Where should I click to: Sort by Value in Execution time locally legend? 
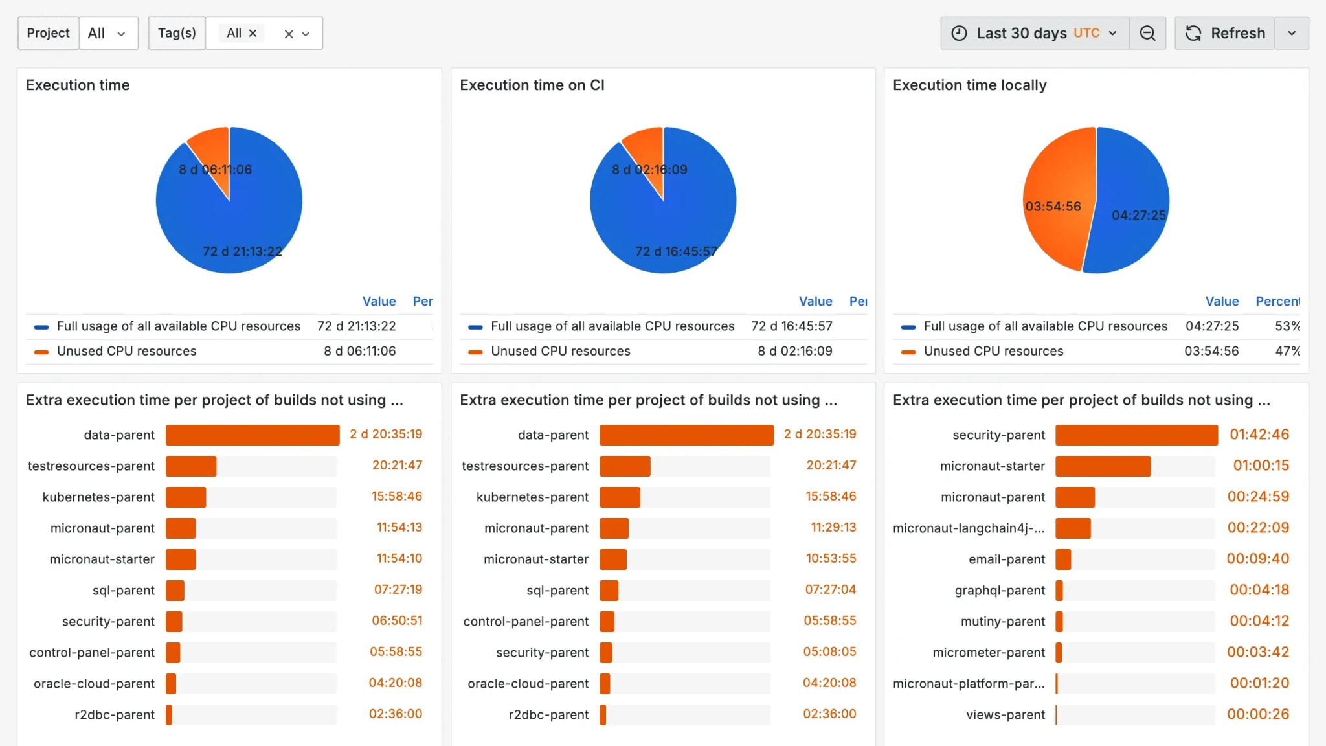click(x=1222, y=301)
